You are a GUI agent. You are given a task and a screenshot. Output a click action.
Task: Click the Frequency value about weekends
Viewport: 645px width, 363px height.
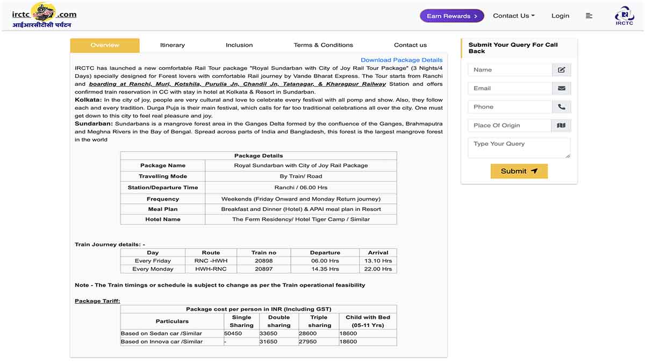301,199
